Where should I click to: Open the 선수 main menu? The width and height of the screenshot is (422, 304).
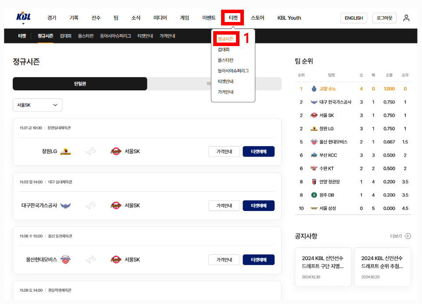click(x=96, y=18)
